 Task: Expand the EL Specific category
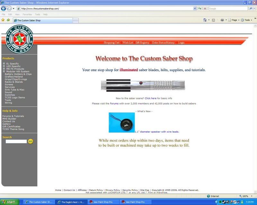pos(4,64)
